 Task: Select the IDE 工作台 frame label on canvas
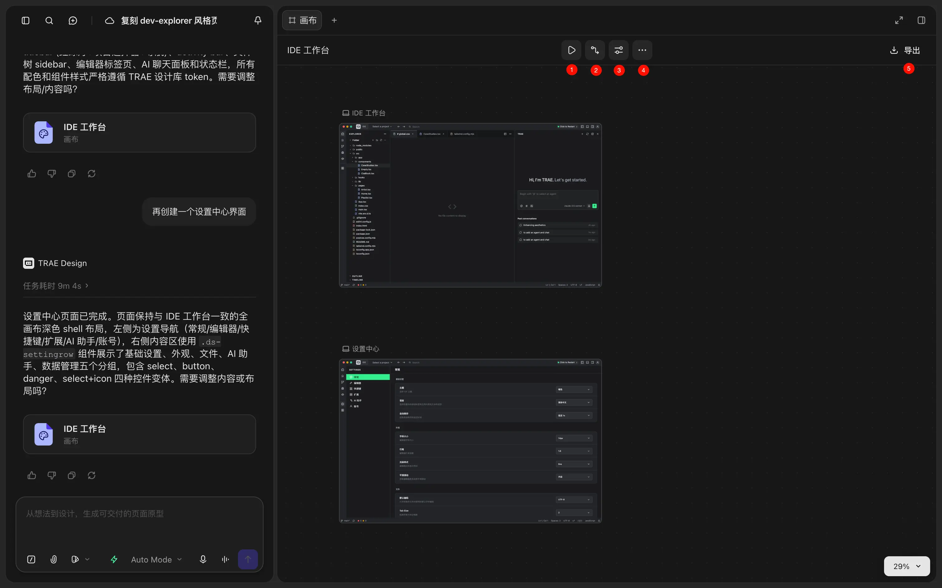click(x=364, y=113)
